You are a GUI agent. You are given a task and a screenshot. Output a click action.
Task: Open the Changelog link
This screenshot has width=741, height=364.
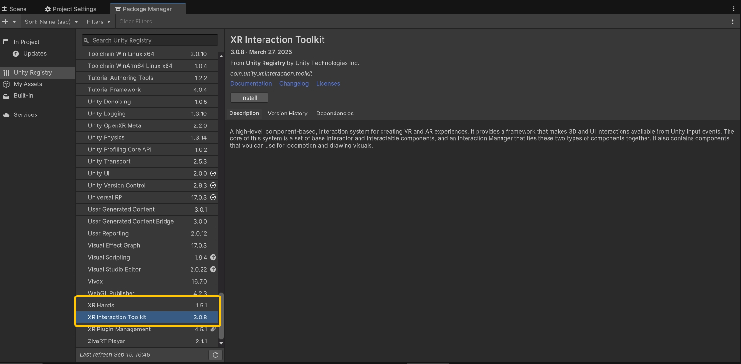coord(294,84)
